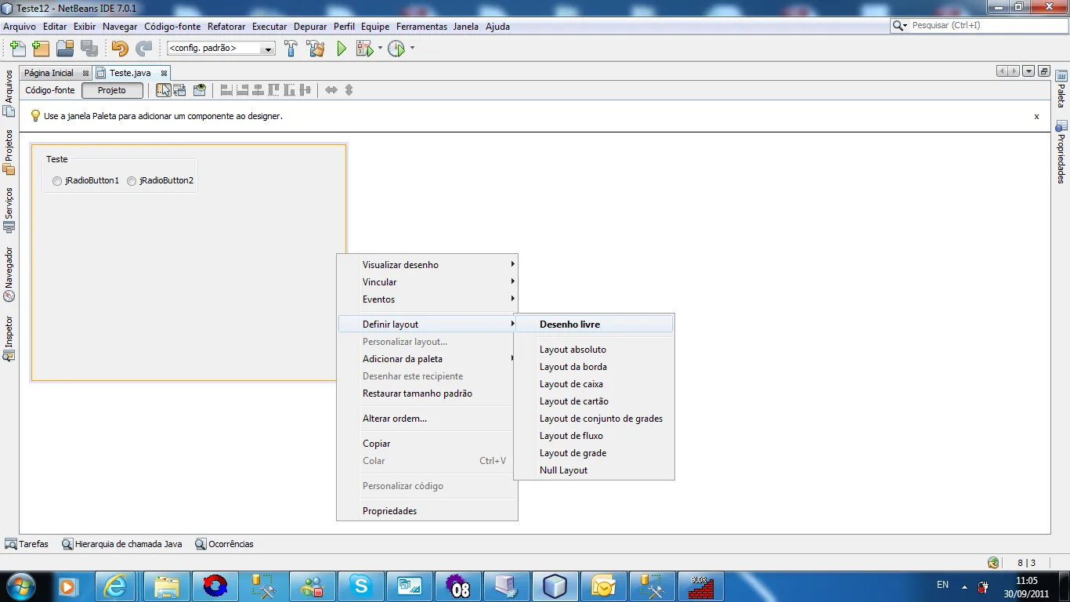The image size is (1070, 602).
Task: Open the Serviços side panel
Action: [x=9, y=210]
